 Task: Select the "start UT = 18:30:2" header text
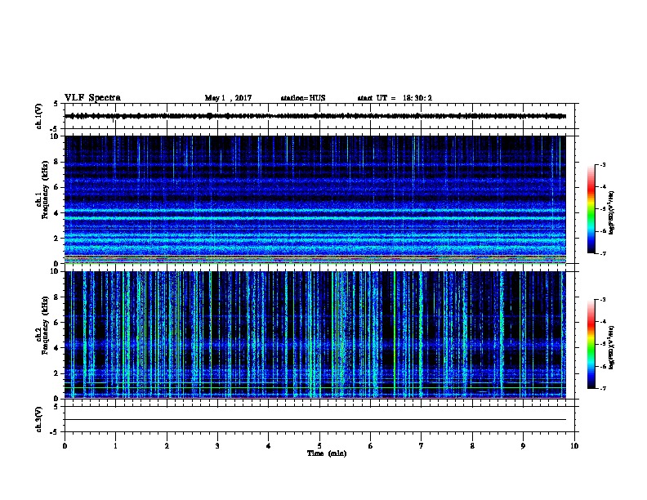click(x=395, y=98)
